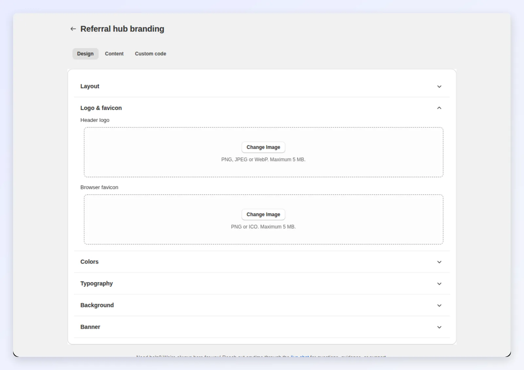The image size is (524, 370).
Task: Select the Custom code tab
Action: pyautogui.click(x=150, y=54)
